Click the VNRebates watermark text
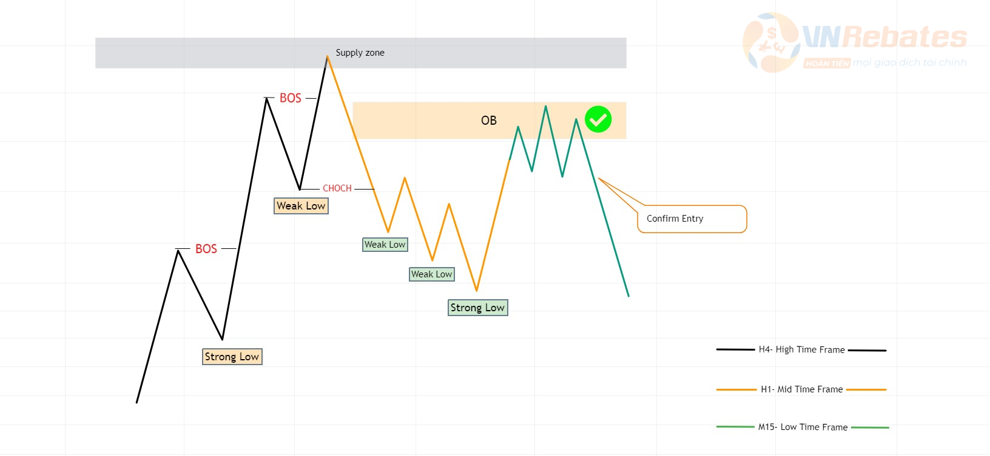The width and height of the screenshot is (990, 456). 884,37
